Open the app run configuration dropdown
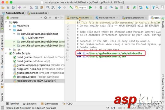The height and width of the screenshot is (110, 165). click(81, 7)
